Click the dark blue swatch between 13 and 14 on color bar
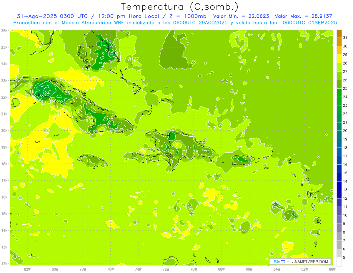The width and height of the screenshot is (353, 273). coord(339,186)
